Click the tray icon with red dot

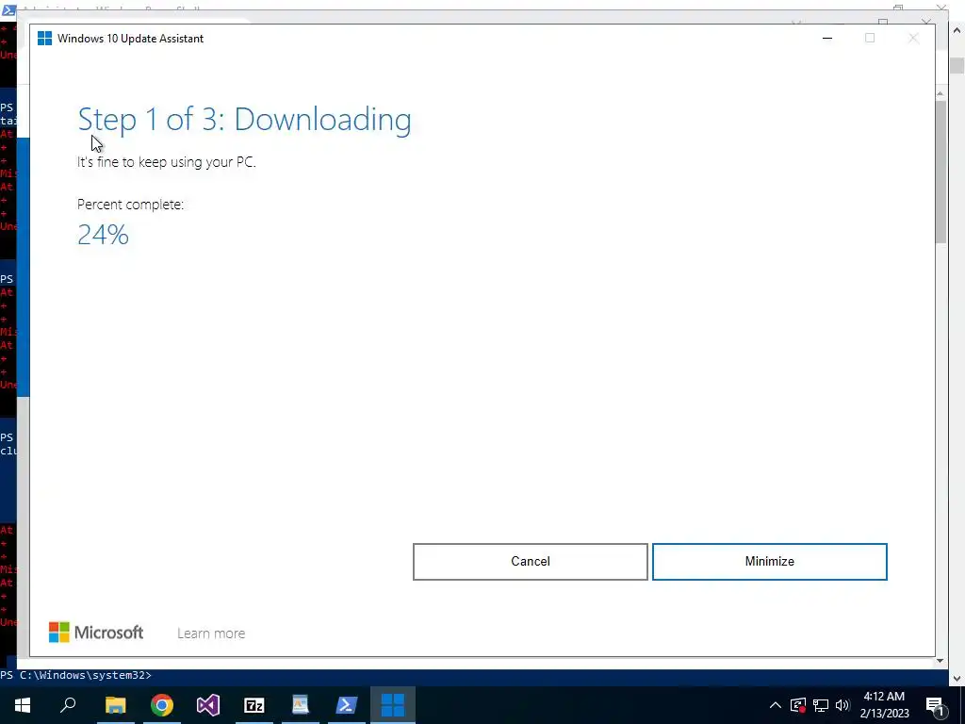[x=797, y=705]
